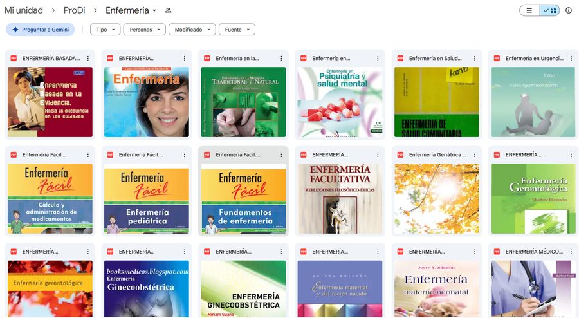Open more actions on Enfermería pediátrica card
Viewport: 579px width, 318px height.
[184, 155]
